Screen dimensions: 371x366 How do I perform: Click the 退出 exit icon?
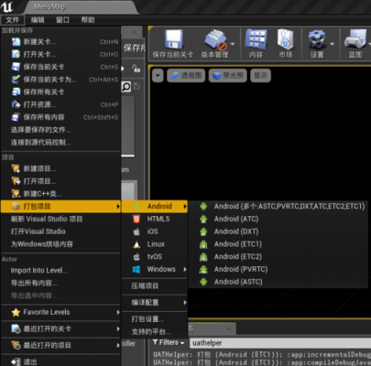click(16, 362)
